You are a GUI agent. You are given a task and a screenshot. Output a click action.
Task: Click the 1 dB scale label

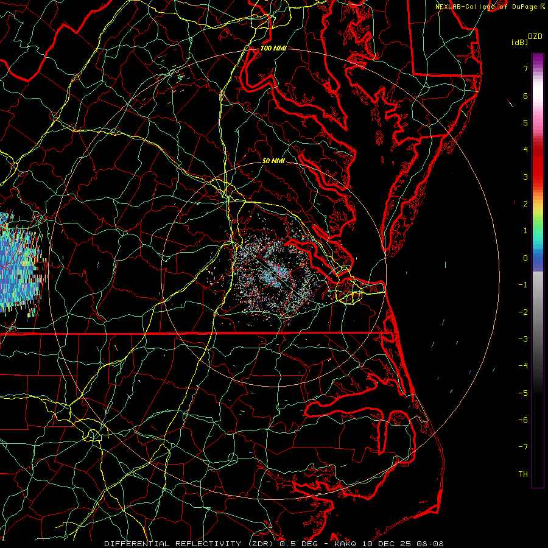(525, 231)
